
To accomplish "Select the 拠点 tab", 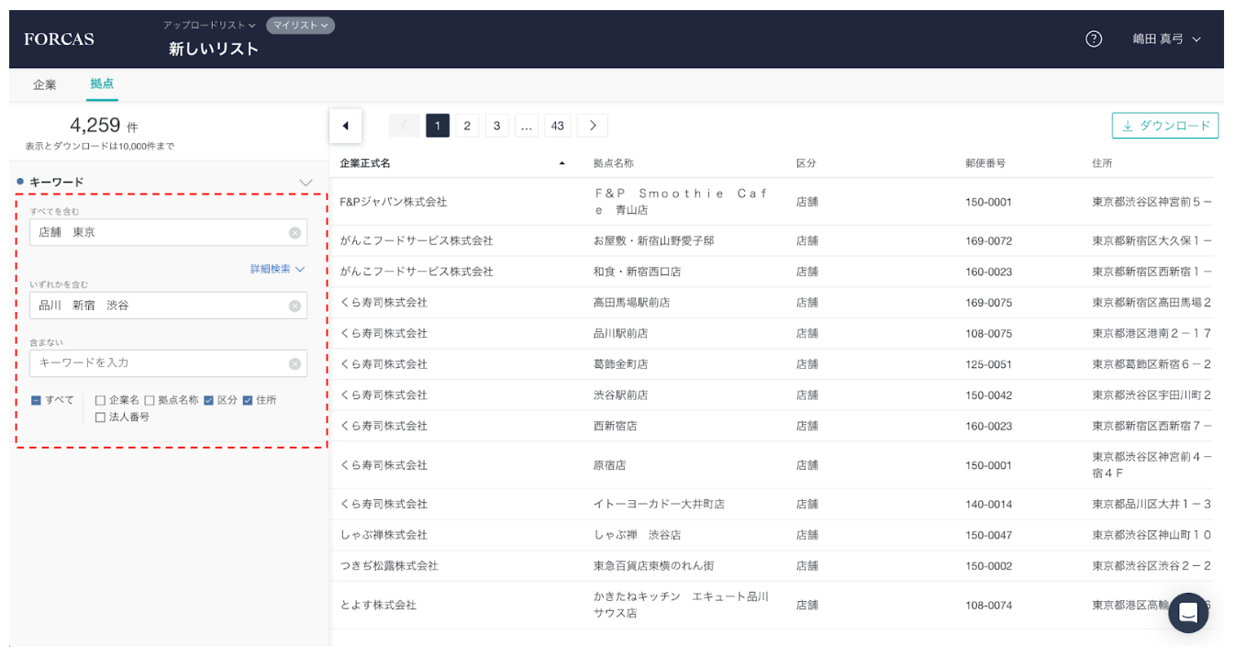I will tap(102, 84).
